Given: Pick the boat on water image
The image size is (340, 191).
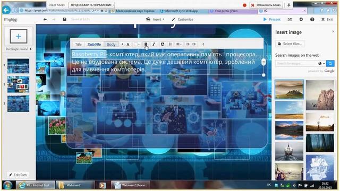Looking at the screenshot, I should [289, 151].
